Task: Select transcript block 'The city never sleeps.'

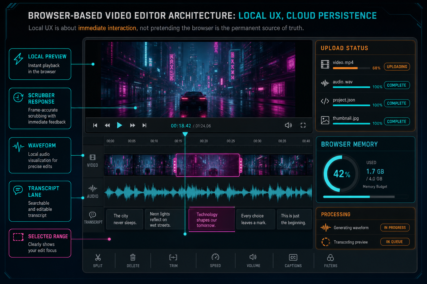Action: point(125,219)
